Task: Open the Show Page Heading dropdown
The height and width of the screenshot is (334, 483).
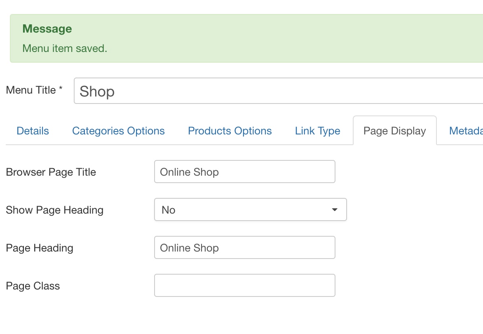Action: pos(250,210)
